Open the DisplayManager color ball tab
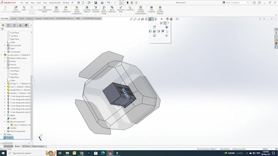 pyautogui.click(x=26, y=25)
